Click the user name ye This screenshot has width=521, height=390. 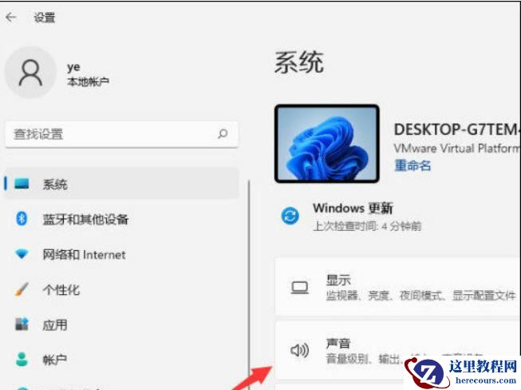pos(73,68)
